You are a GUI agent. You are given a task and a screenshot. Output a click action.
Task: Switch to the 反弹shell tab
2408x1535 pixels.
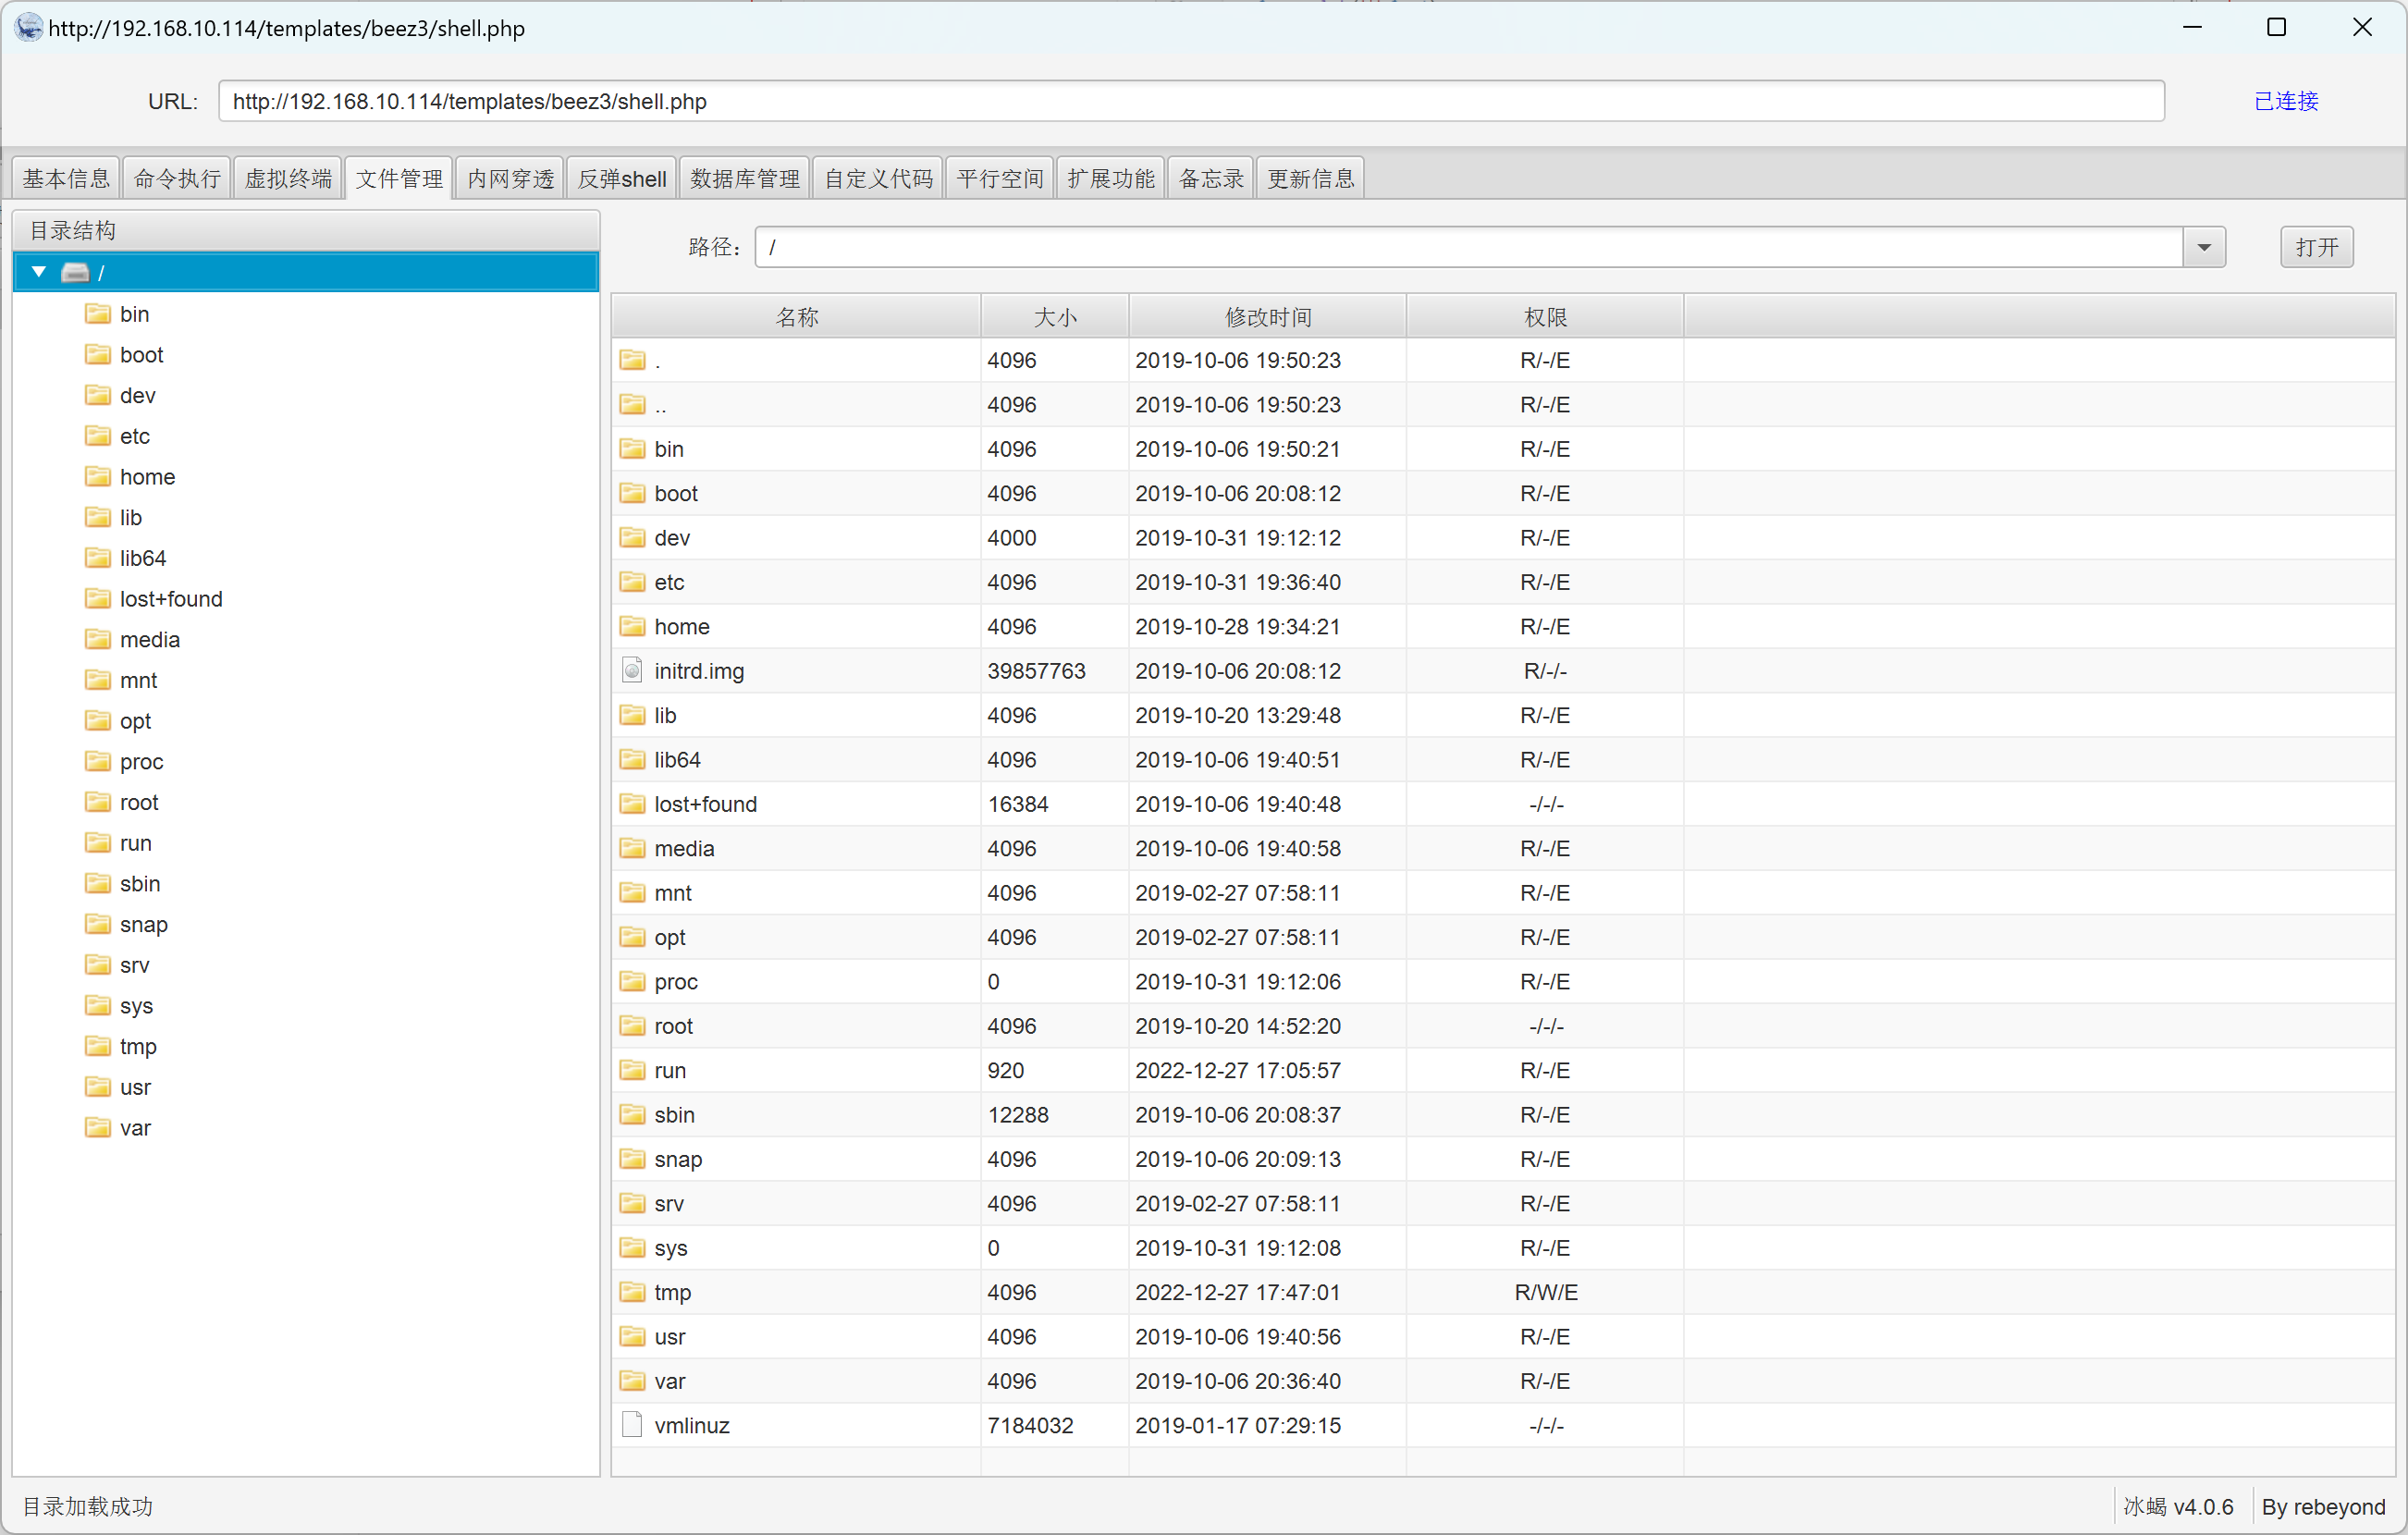[622, 178]
